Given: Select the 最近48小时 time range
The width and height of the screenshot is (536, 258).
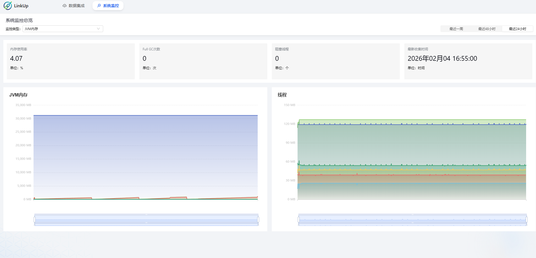Looking at the screenshot, I should [x=487, y=29].
